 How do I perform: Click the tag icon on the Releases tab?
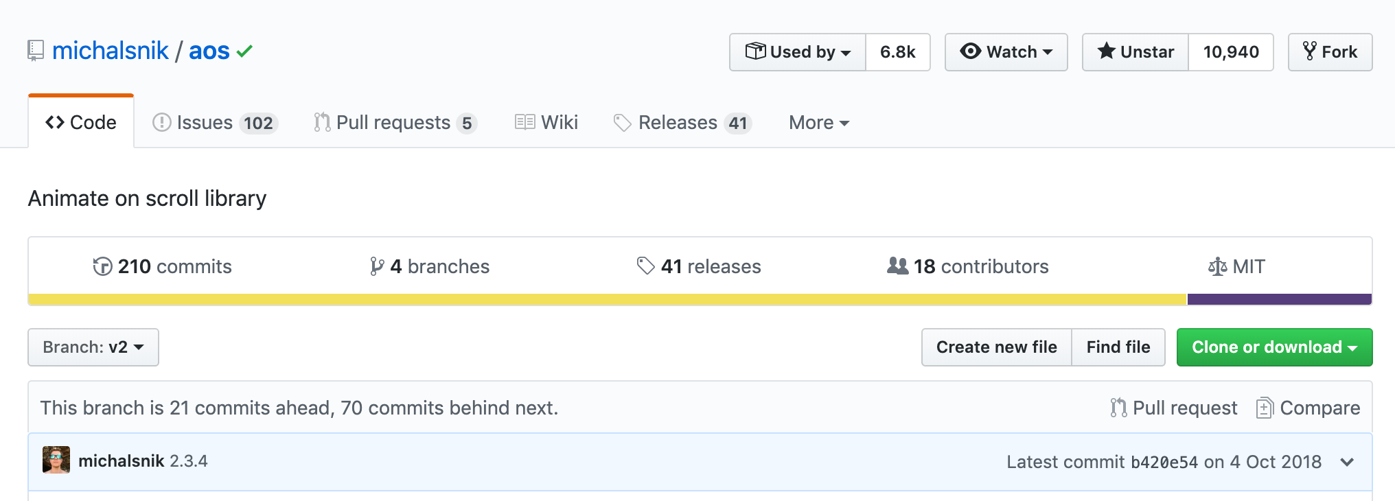[x=622, y=122]
